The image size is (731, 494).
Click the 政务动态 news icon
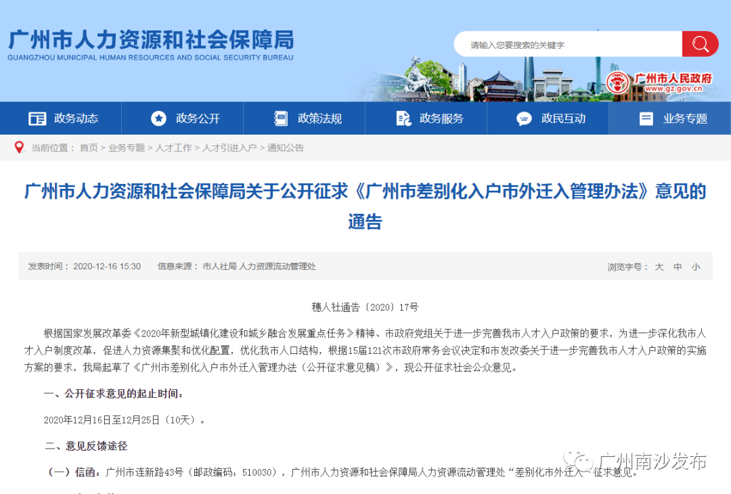[x=39, y=118]
